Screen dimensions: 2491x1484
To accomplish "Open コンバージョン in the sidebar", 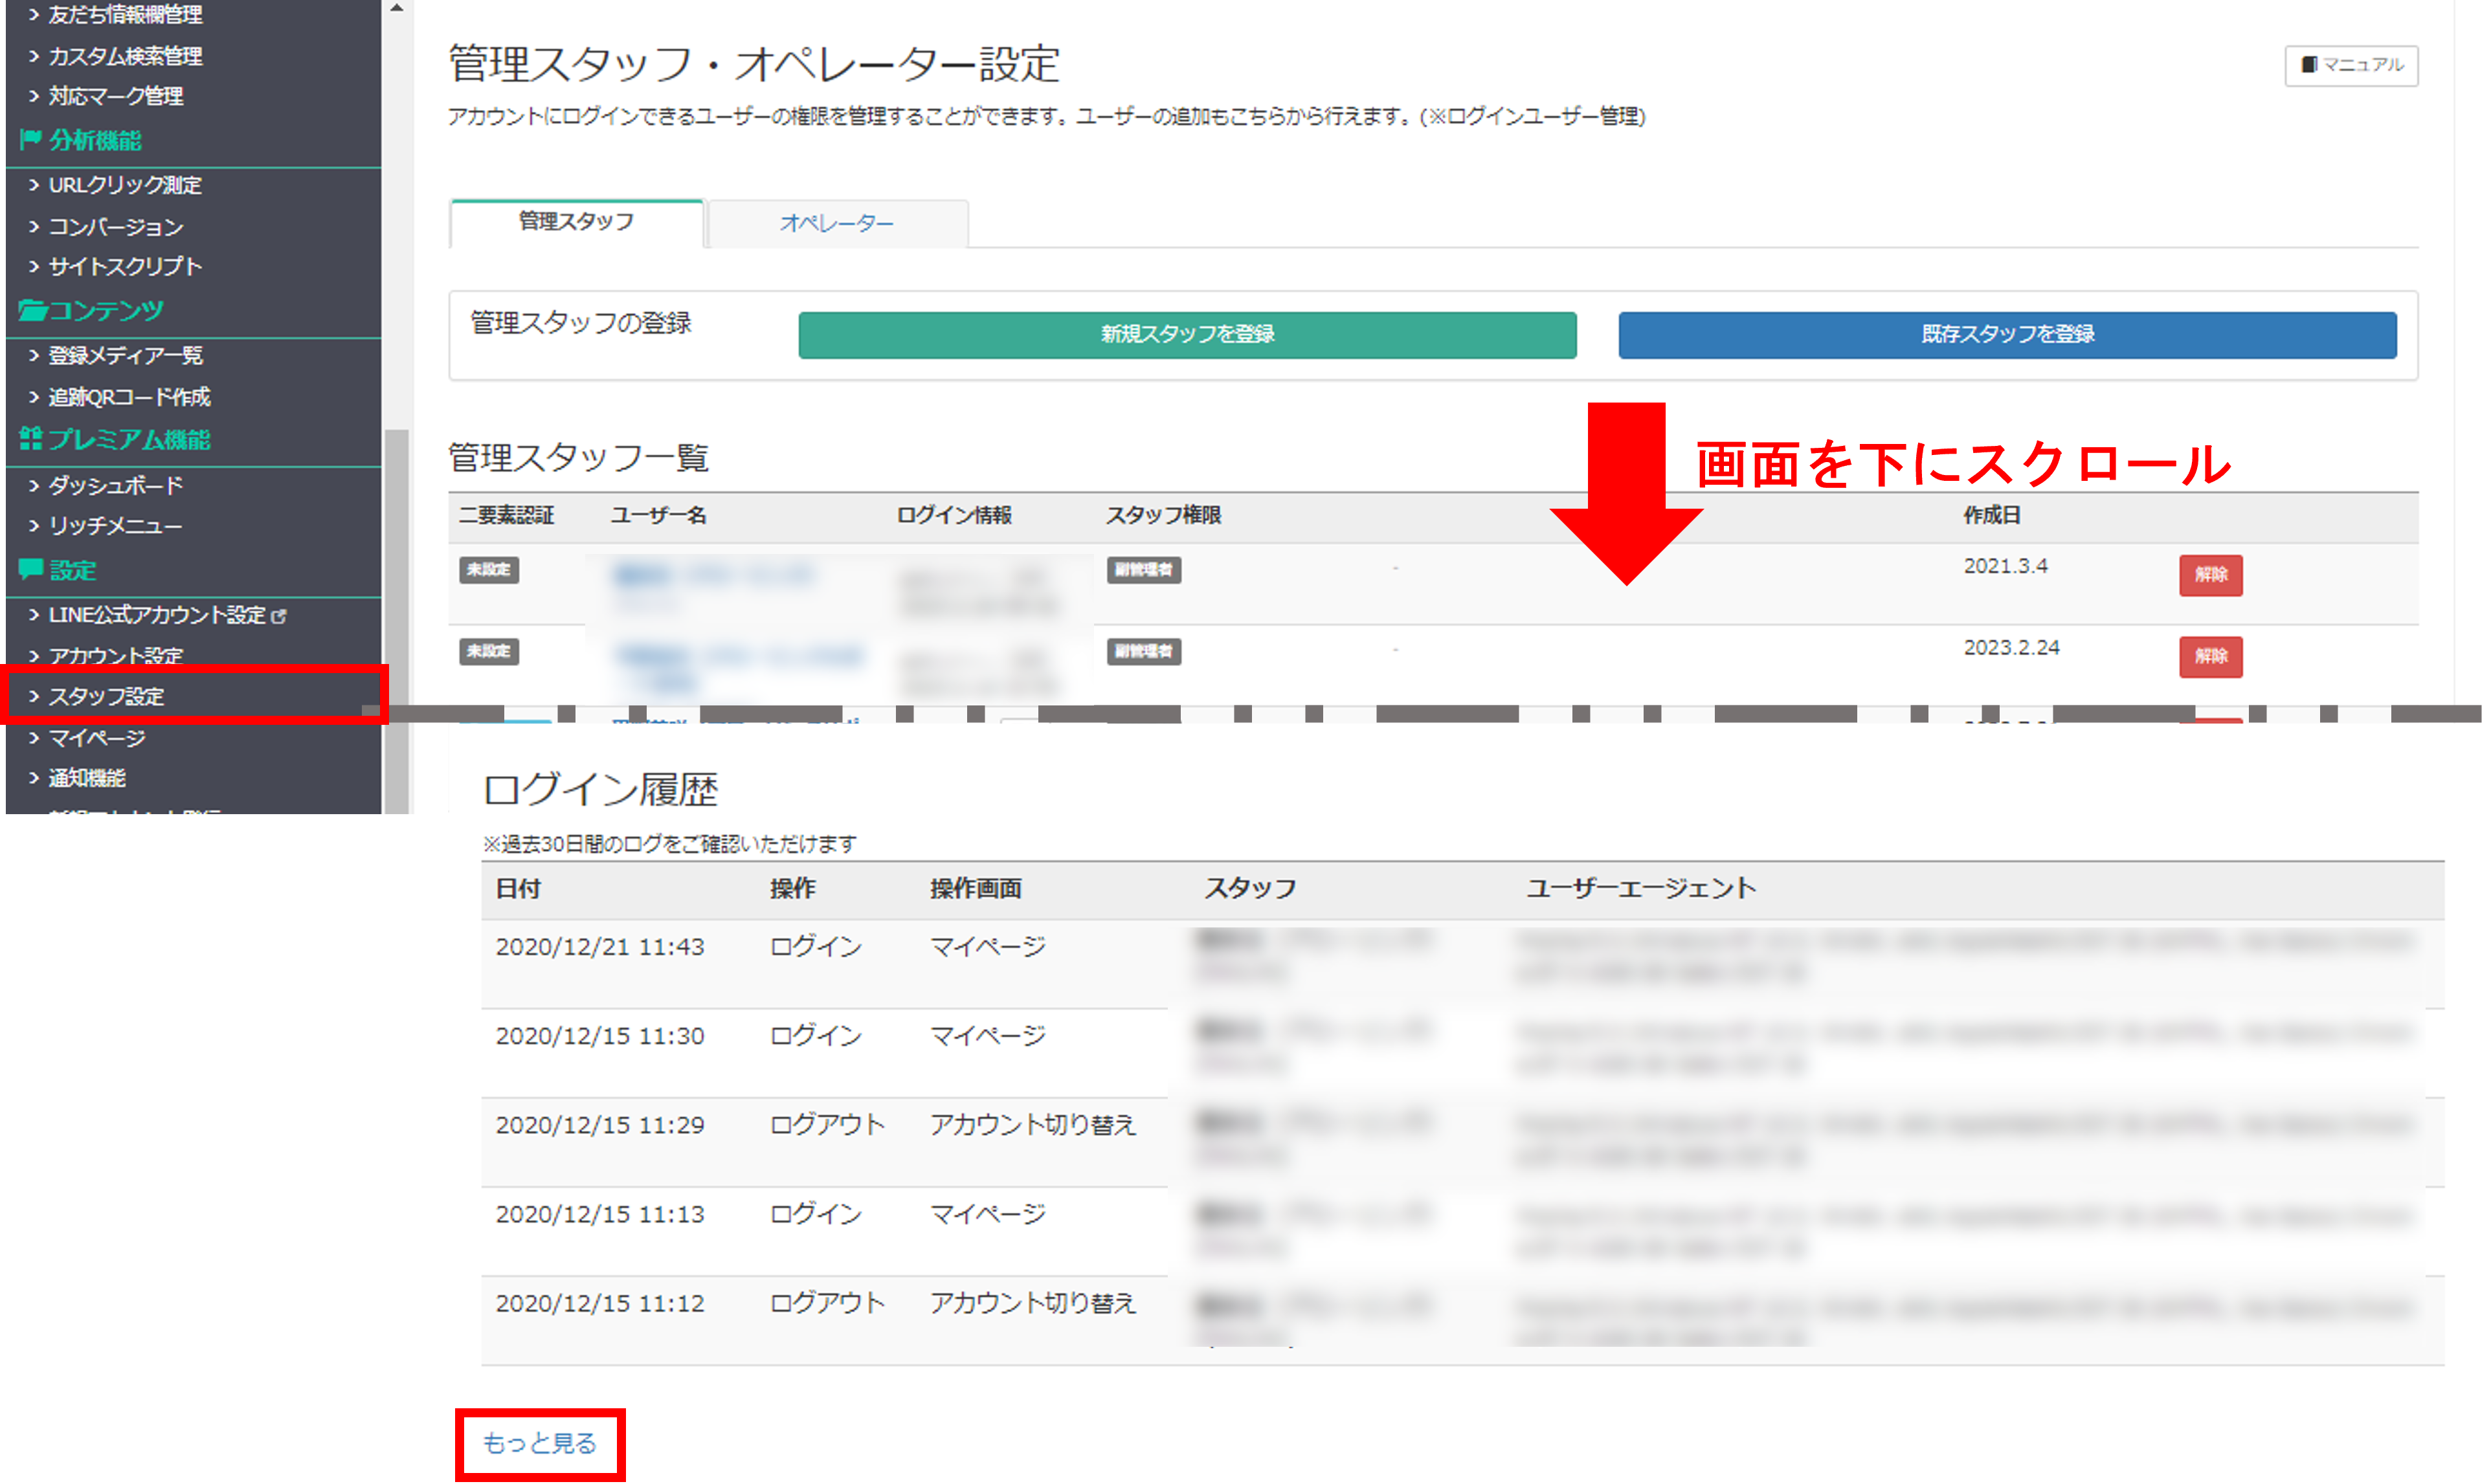I will (116, 227).
